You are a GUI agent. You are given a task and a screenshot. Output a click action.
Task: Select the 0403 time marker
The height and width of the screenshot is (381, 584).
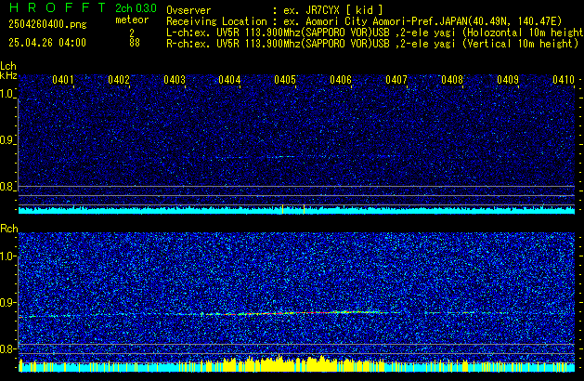[175, 80]
